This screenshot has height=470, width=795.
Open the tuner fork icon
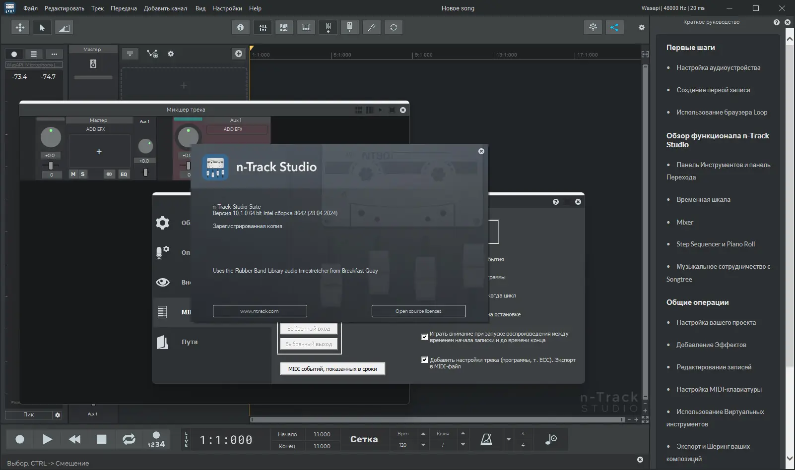pyautogui.click(x=372, y=28)
